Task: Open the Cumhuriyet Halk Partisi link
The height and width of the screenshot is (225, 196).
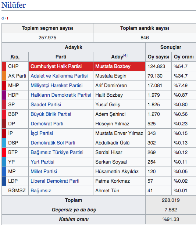Action: pos(56,66)
